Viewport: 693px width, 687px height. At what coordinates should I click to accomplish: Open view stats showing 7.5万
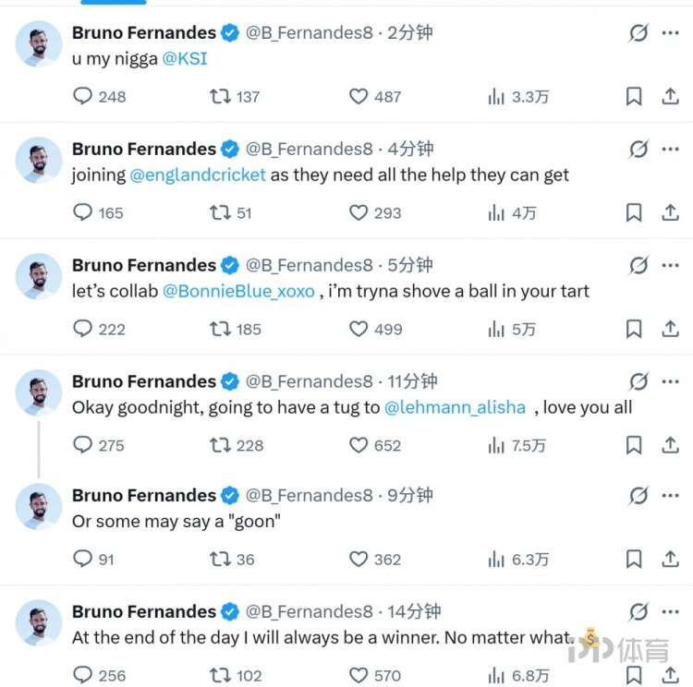(x=496, y=445)
